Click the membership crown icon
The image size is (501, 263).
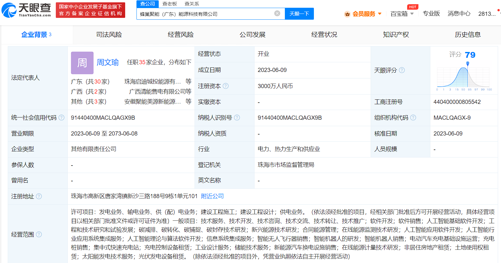coord(347,14)
